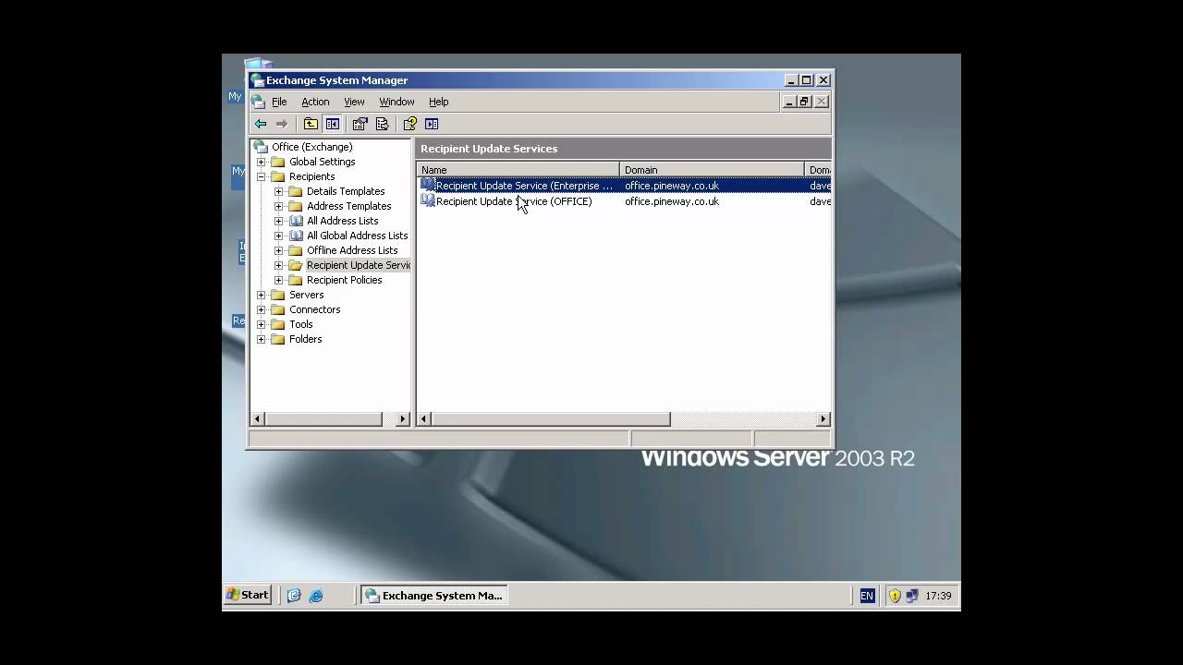Expand the Tools node
This screenshot has width=1183, height=665.
click(261, 324)
